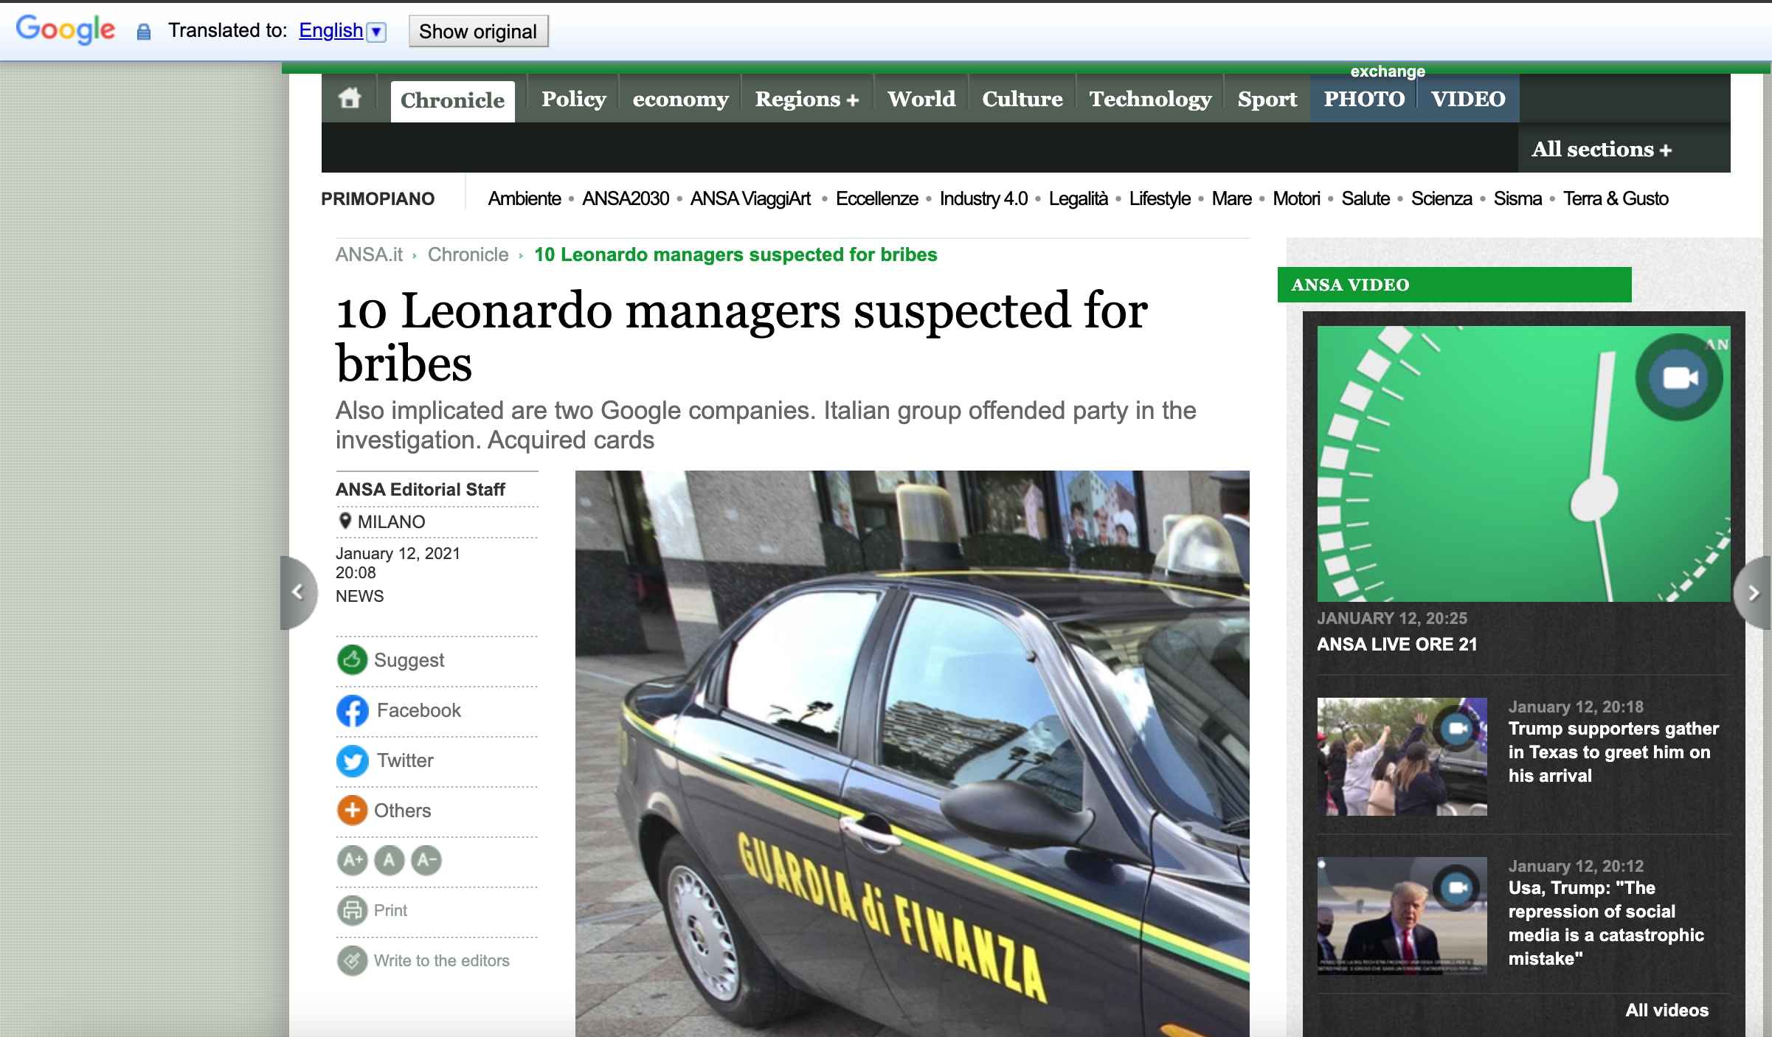
Task: Click the Google logo in translate bar
Action: point(66,30)
